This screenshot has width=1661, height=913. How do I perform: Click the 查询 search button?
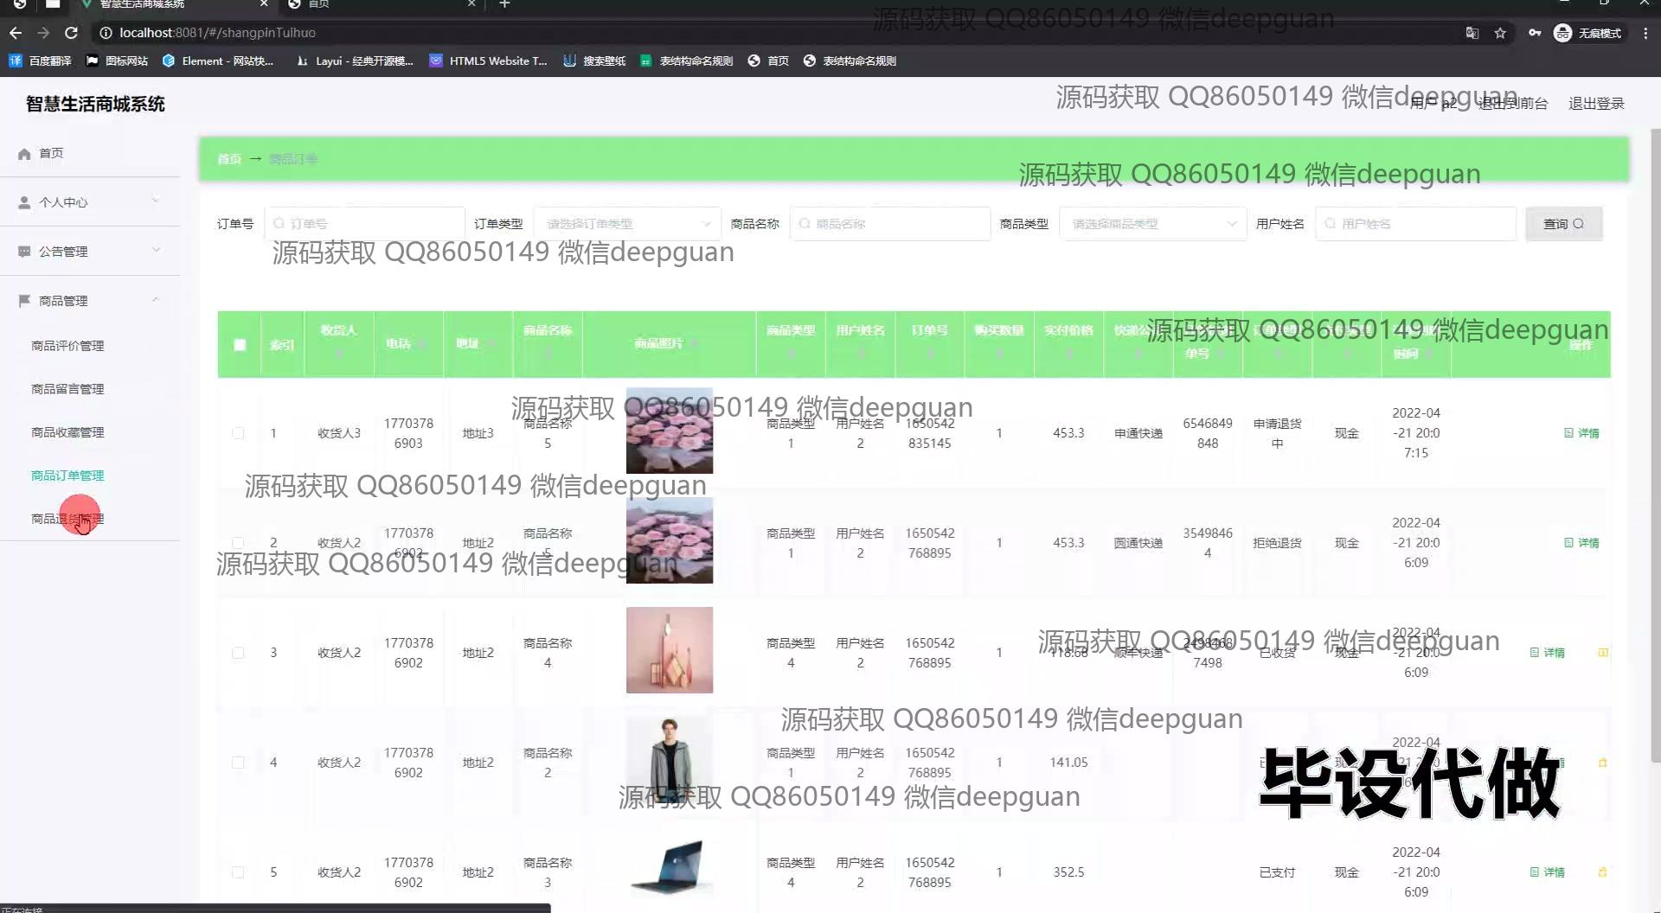1563,224
